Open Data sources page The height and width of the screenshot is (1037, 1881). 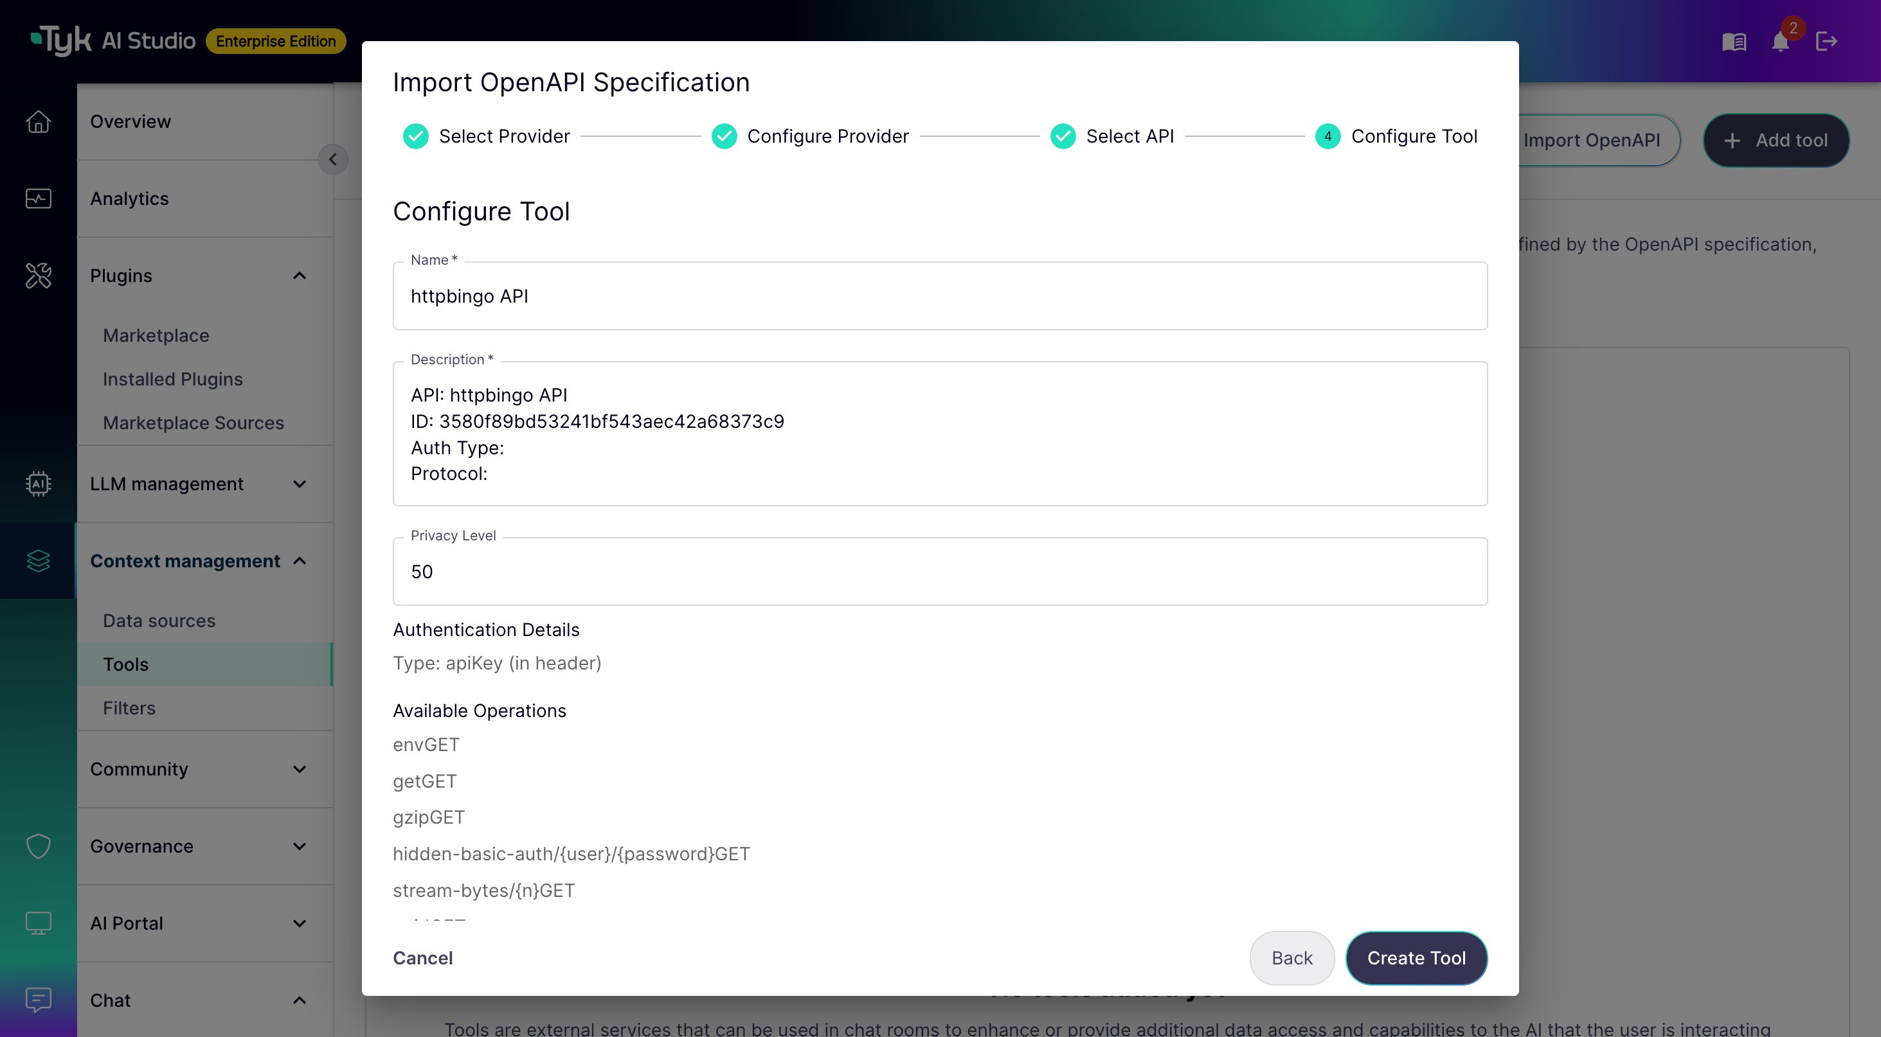[205, 620]
